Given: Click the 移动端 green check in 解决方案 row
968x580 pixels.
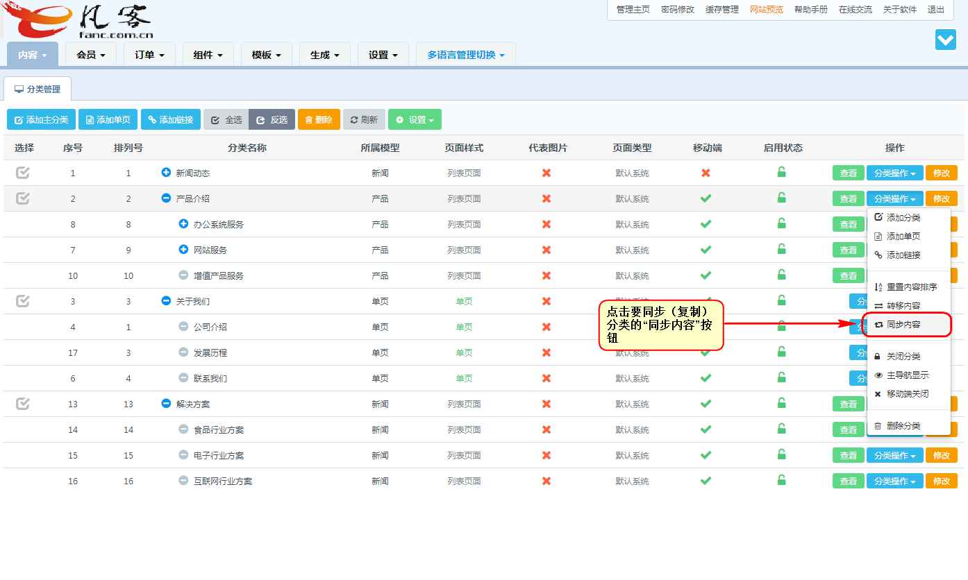Looking at the screenshot, I should (x=706, y=404).
